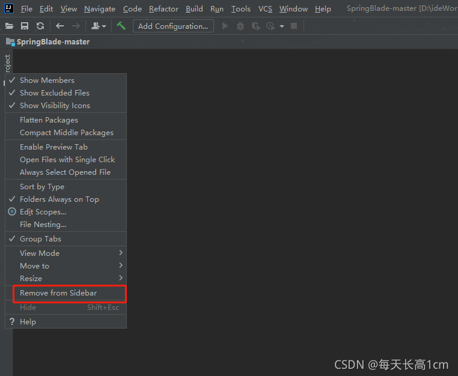
Task: Click the Build project hammer icon
Action: [x=121, y=26]
